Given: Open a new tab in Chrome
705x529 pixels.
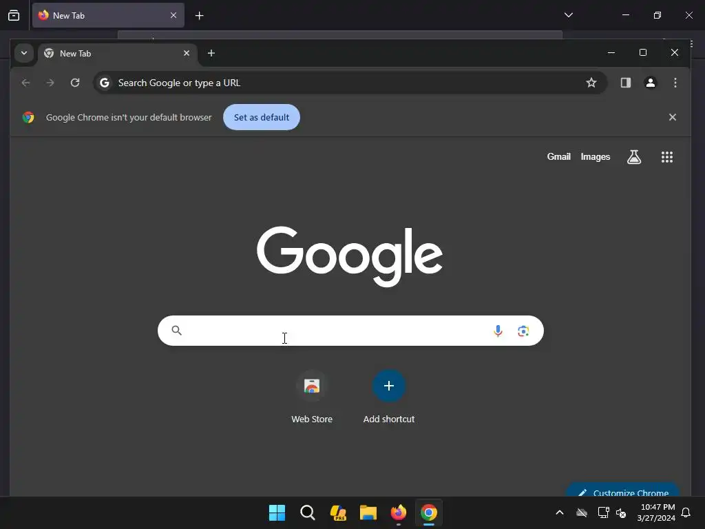Looking at the screenshot, I should [x=211, y=53].
